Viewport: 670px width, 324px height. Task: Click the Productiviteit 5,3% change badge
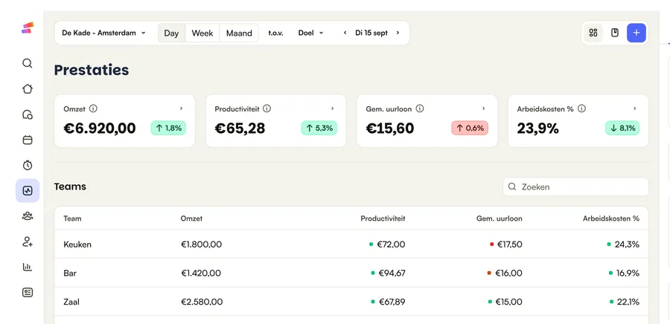(319, 128)
